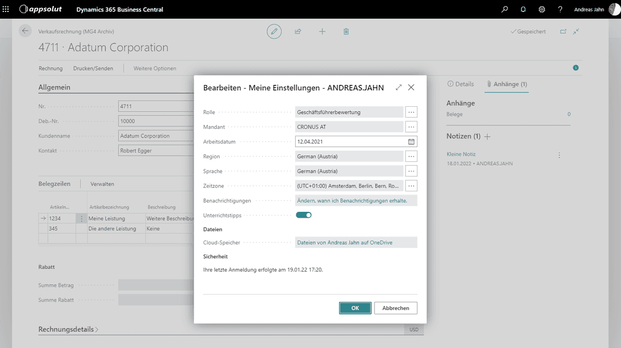Open the Mandant lookup ellipsis button
Image resolution: width=621 pixels, height=348 pixels.
411,127
